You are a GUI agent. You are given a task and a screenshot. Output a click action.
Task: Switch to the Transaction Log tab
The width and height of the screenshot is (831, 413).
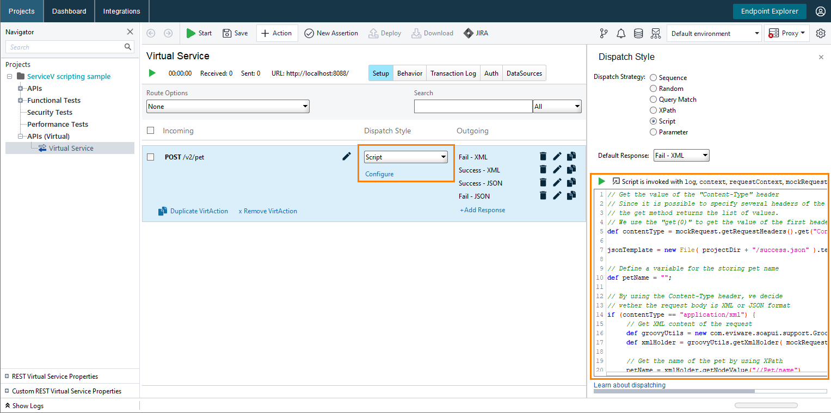point(453,72)
